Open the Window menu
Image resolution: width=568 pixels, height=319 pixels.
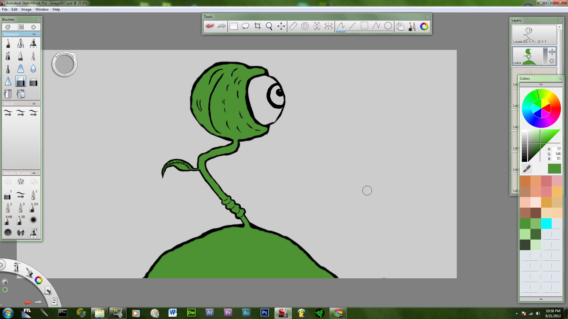point(42,9)
